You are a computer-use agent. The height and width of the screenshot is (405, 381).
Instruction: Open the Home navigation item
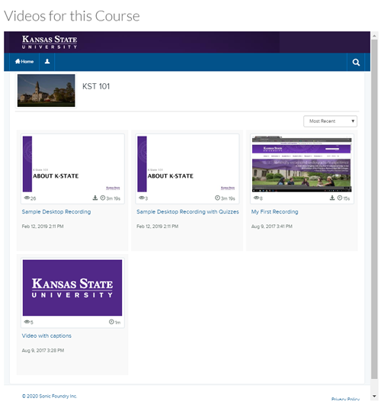[x=24, y=62]
